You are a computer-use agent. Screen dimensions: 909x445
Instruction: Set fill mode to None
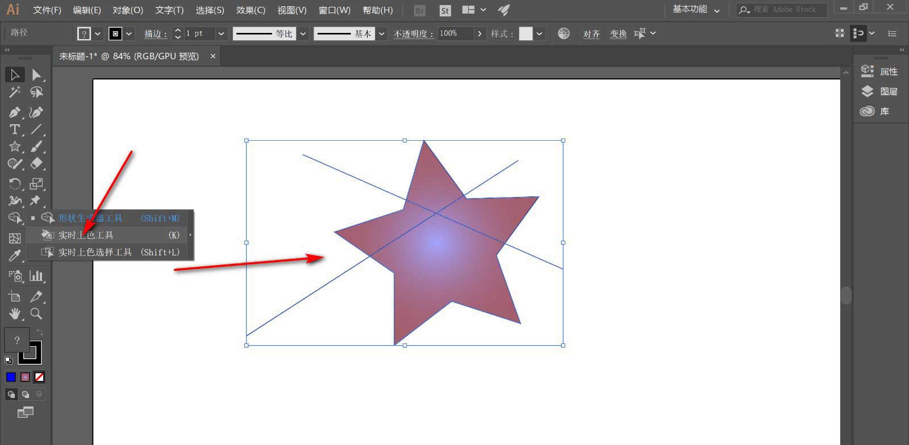click(x=39, y=377)
